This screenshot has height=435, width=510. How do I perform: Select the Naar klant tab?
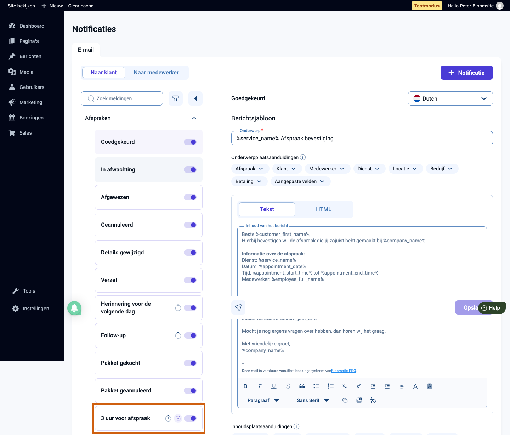104,72
